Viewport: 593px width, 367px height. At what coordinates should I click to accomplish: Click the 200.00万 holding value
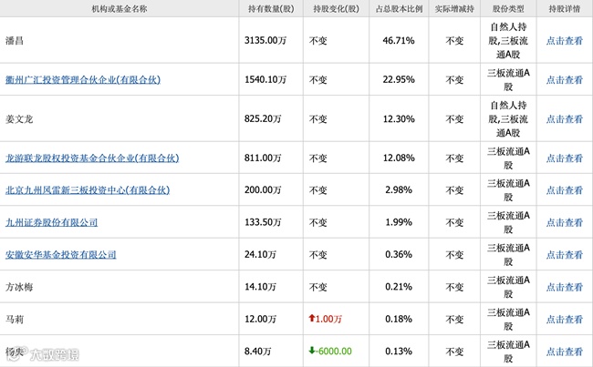263,189
